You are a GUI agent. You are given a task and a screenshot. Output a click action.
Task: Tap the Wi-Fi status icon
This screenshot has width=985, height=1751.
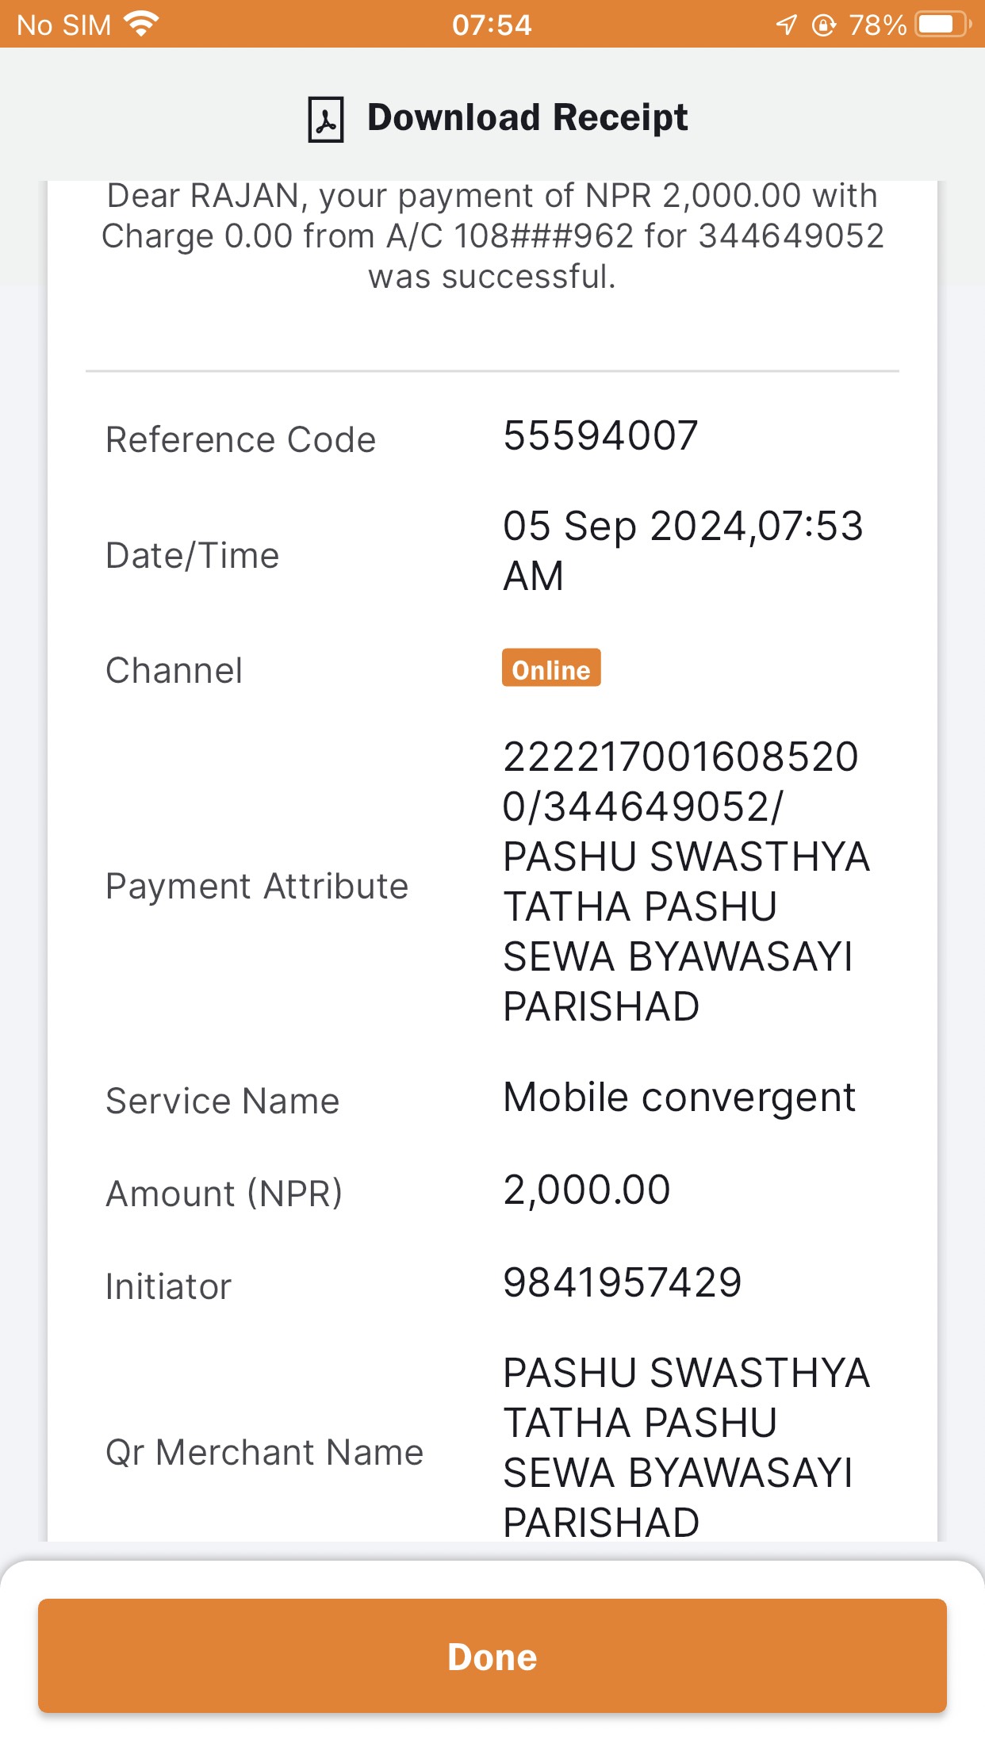142,24
